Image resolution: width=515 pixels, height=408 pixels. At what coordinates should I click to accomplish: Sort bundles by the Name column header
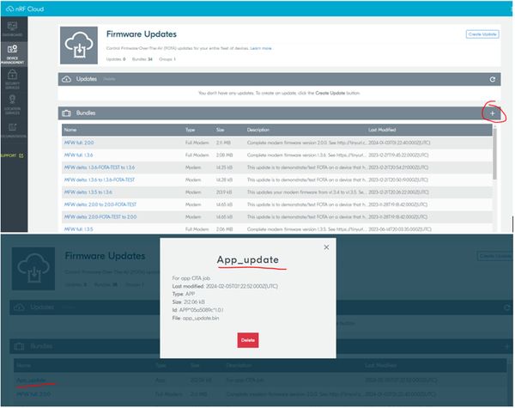[70, 130]
